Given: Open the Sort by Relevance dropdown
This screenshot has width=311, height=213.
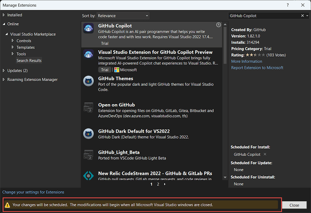Looking at the screenshot, I should pyautogui.click(x=123, y=16).
